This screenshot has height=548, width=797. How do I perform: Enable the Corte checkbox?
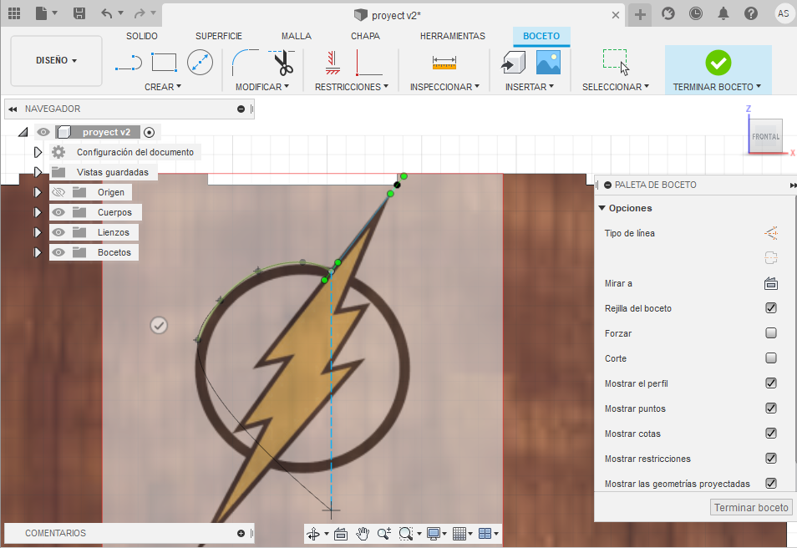click(771, 358)
